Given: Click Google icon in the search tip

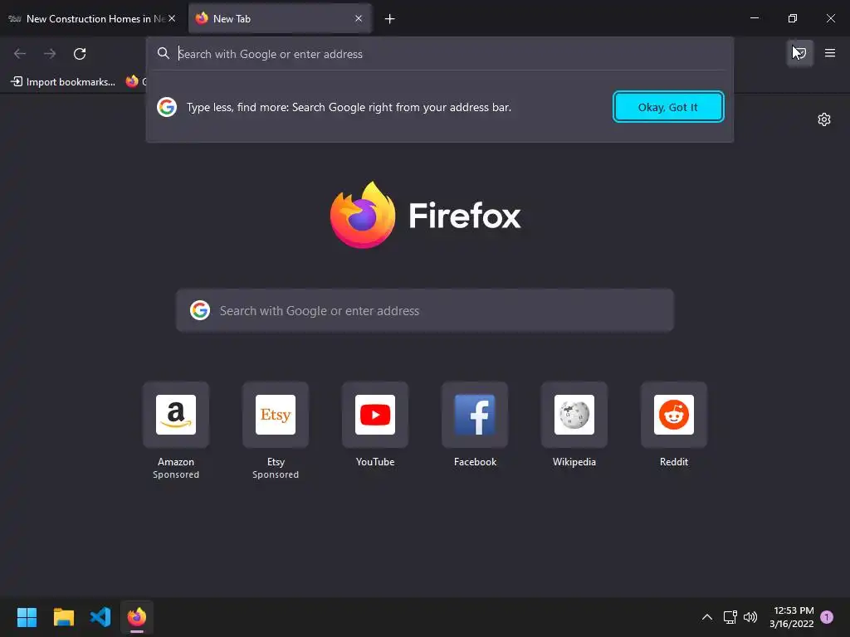Looking at the screenshot, I should point(167,107).
